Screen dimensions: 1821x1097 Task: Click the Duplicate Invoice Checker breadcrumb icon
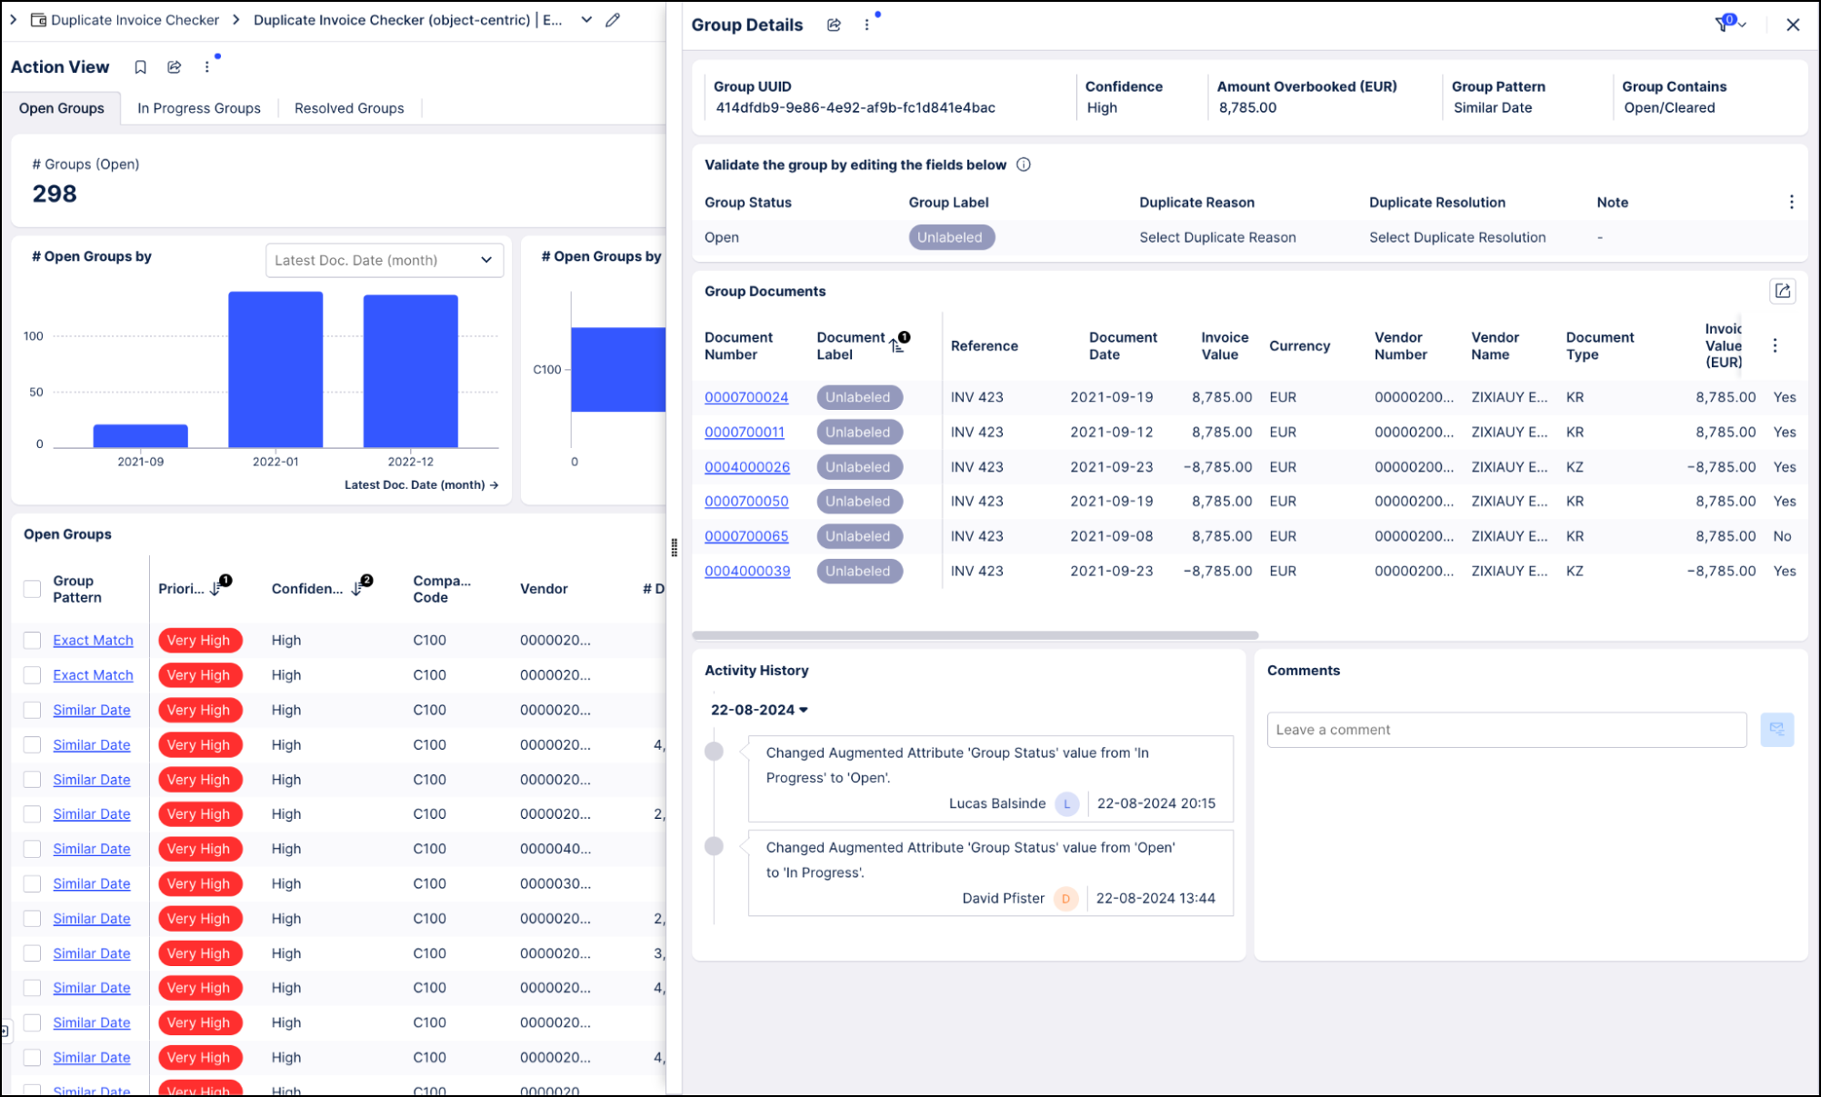point(39,20)
